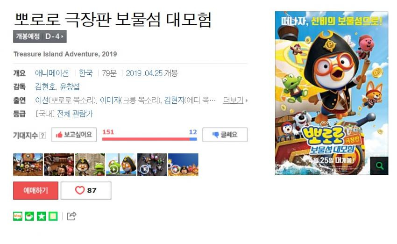Image resolution: width=397 pixels, height=244 pixels.
Task: Click the magnifier icon on the poster
Action: click(379, 166)
